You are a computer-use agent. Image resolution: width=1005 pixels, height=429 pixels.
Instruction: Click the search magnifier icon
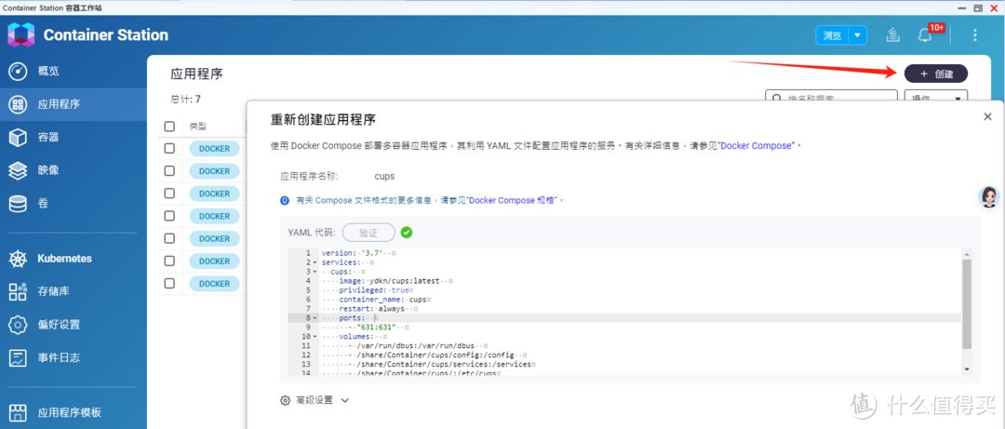coord(777,99)
